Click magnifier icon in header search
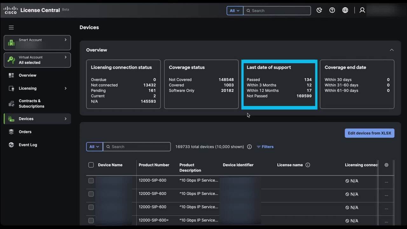 [248, 10]
